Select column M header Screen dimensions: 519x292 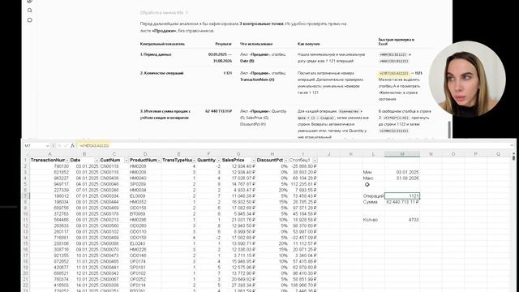(402, 154)
